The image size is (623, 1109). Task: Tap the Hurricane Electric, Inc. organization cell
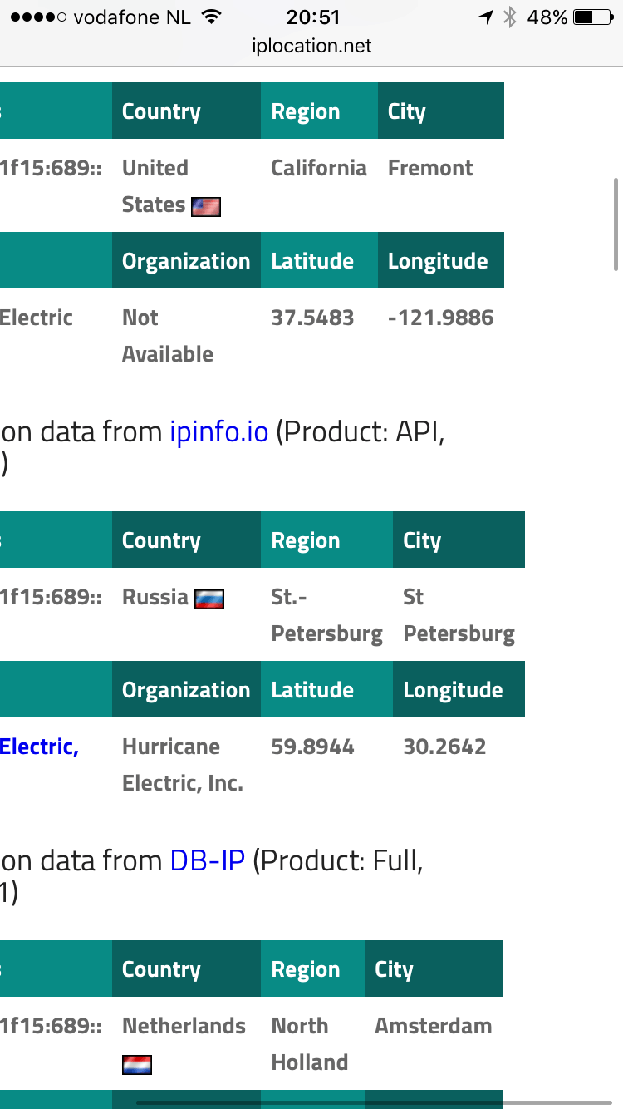point(183,765)
